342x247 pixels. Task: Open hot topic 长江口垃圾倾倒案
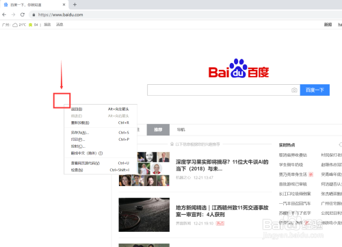295,194
